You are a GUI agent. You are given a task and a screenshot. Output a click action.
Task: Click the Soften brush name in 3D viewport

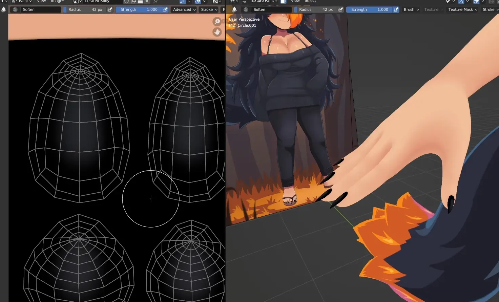[x=271, y=9]
